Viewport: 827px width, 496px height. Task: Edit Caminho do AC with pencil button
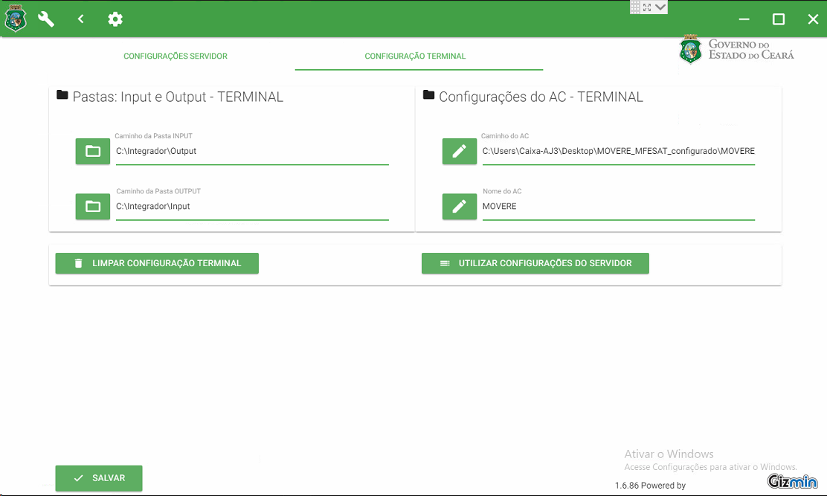click(460, 151)
